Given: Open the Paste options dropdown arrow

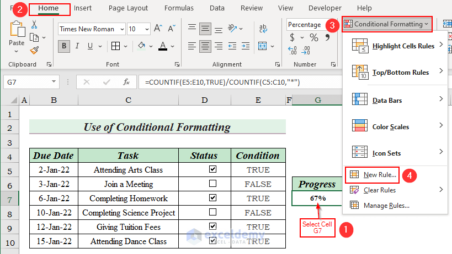Looking at the screenshot, I should [x=17, y=51].
